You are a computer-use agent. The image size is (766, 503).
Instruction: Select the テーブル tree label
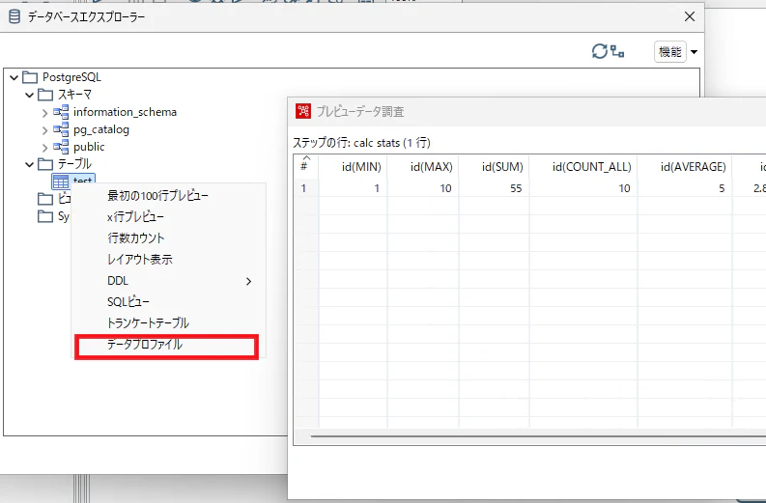[74, 164]
